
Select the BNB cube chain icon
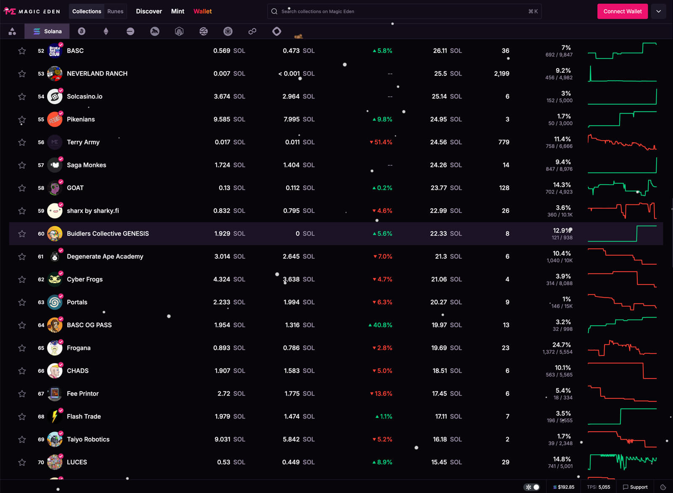coord(228,31)
